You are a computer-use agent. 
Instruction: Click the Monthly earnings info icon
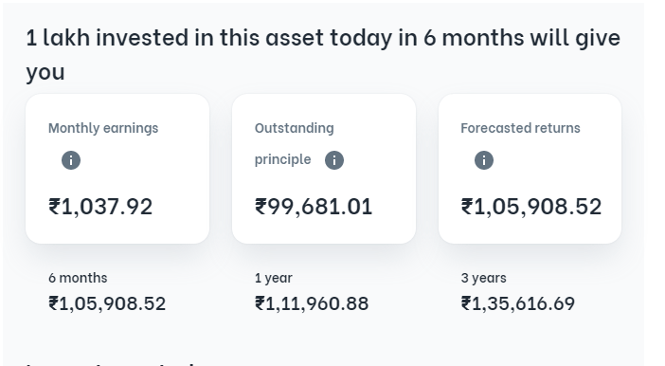pyautogui.click(x=71, y=160)
